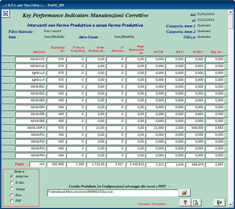Click Matricola field AGH8-PS2
The width and height of the screenshot is (235, 209).
30,142
